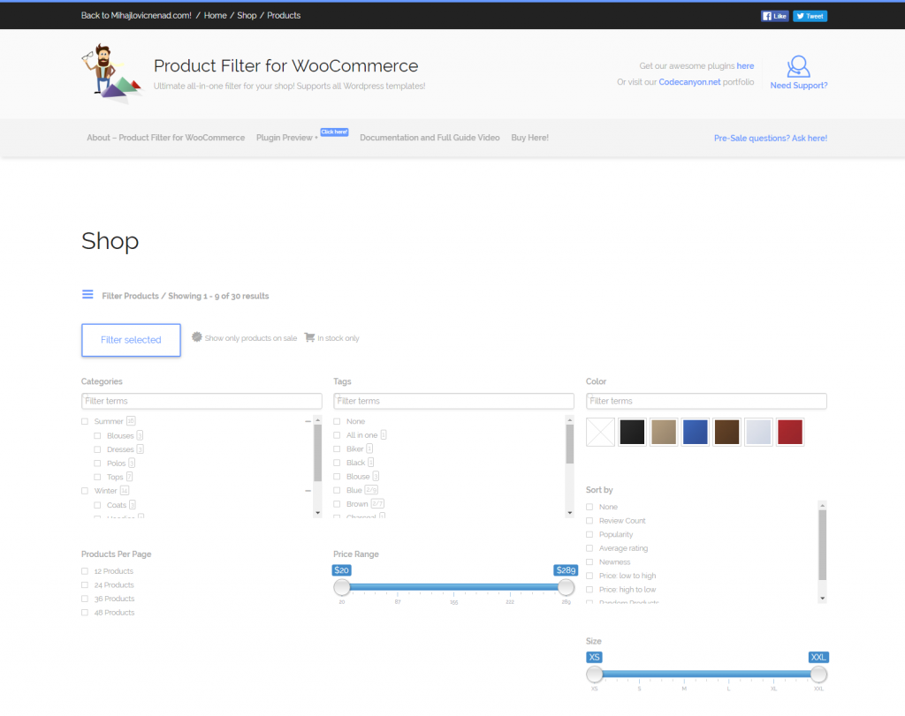Click the 'Filter selected' button
Screen dimensions: 905x716
point(131,340)
